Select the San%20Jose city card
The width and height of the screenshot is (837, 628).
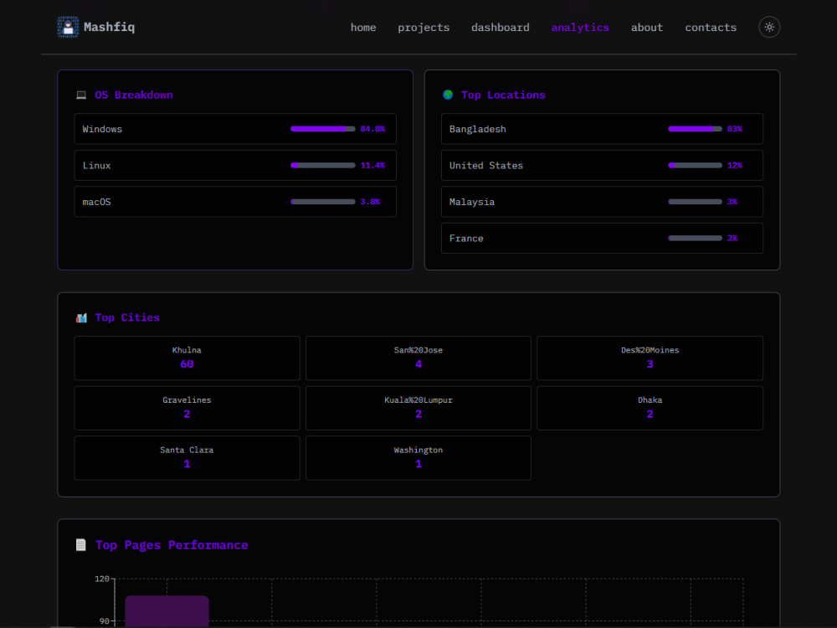point(418,358)
